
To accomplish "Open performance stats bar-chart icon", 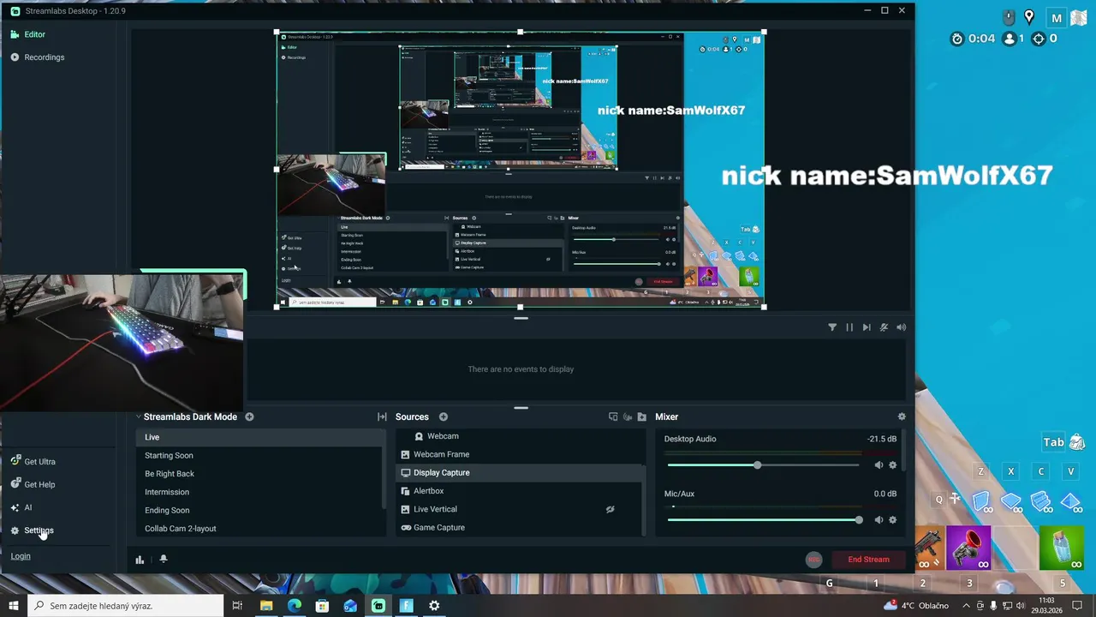I will point(140,560).
